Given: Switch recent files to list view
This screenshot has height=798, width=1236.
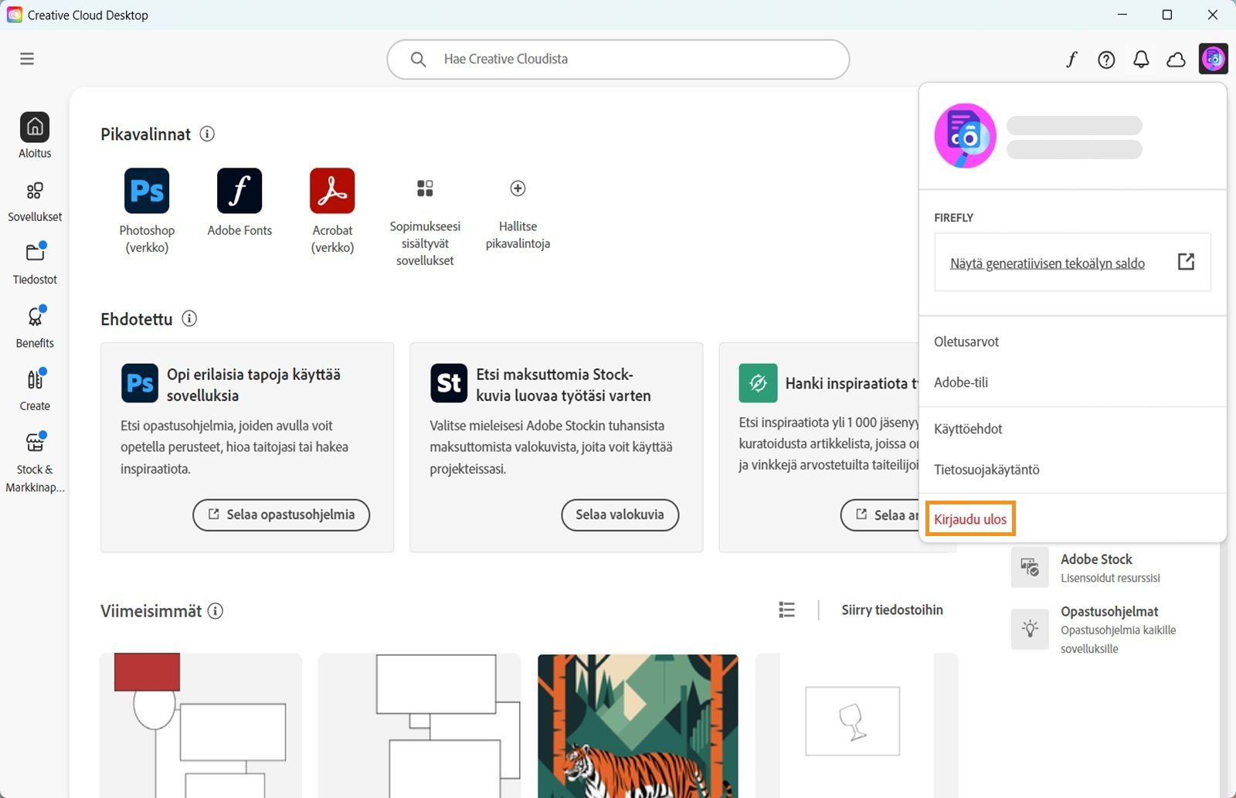Looking at the screenshot, I should tap(786, 610).
